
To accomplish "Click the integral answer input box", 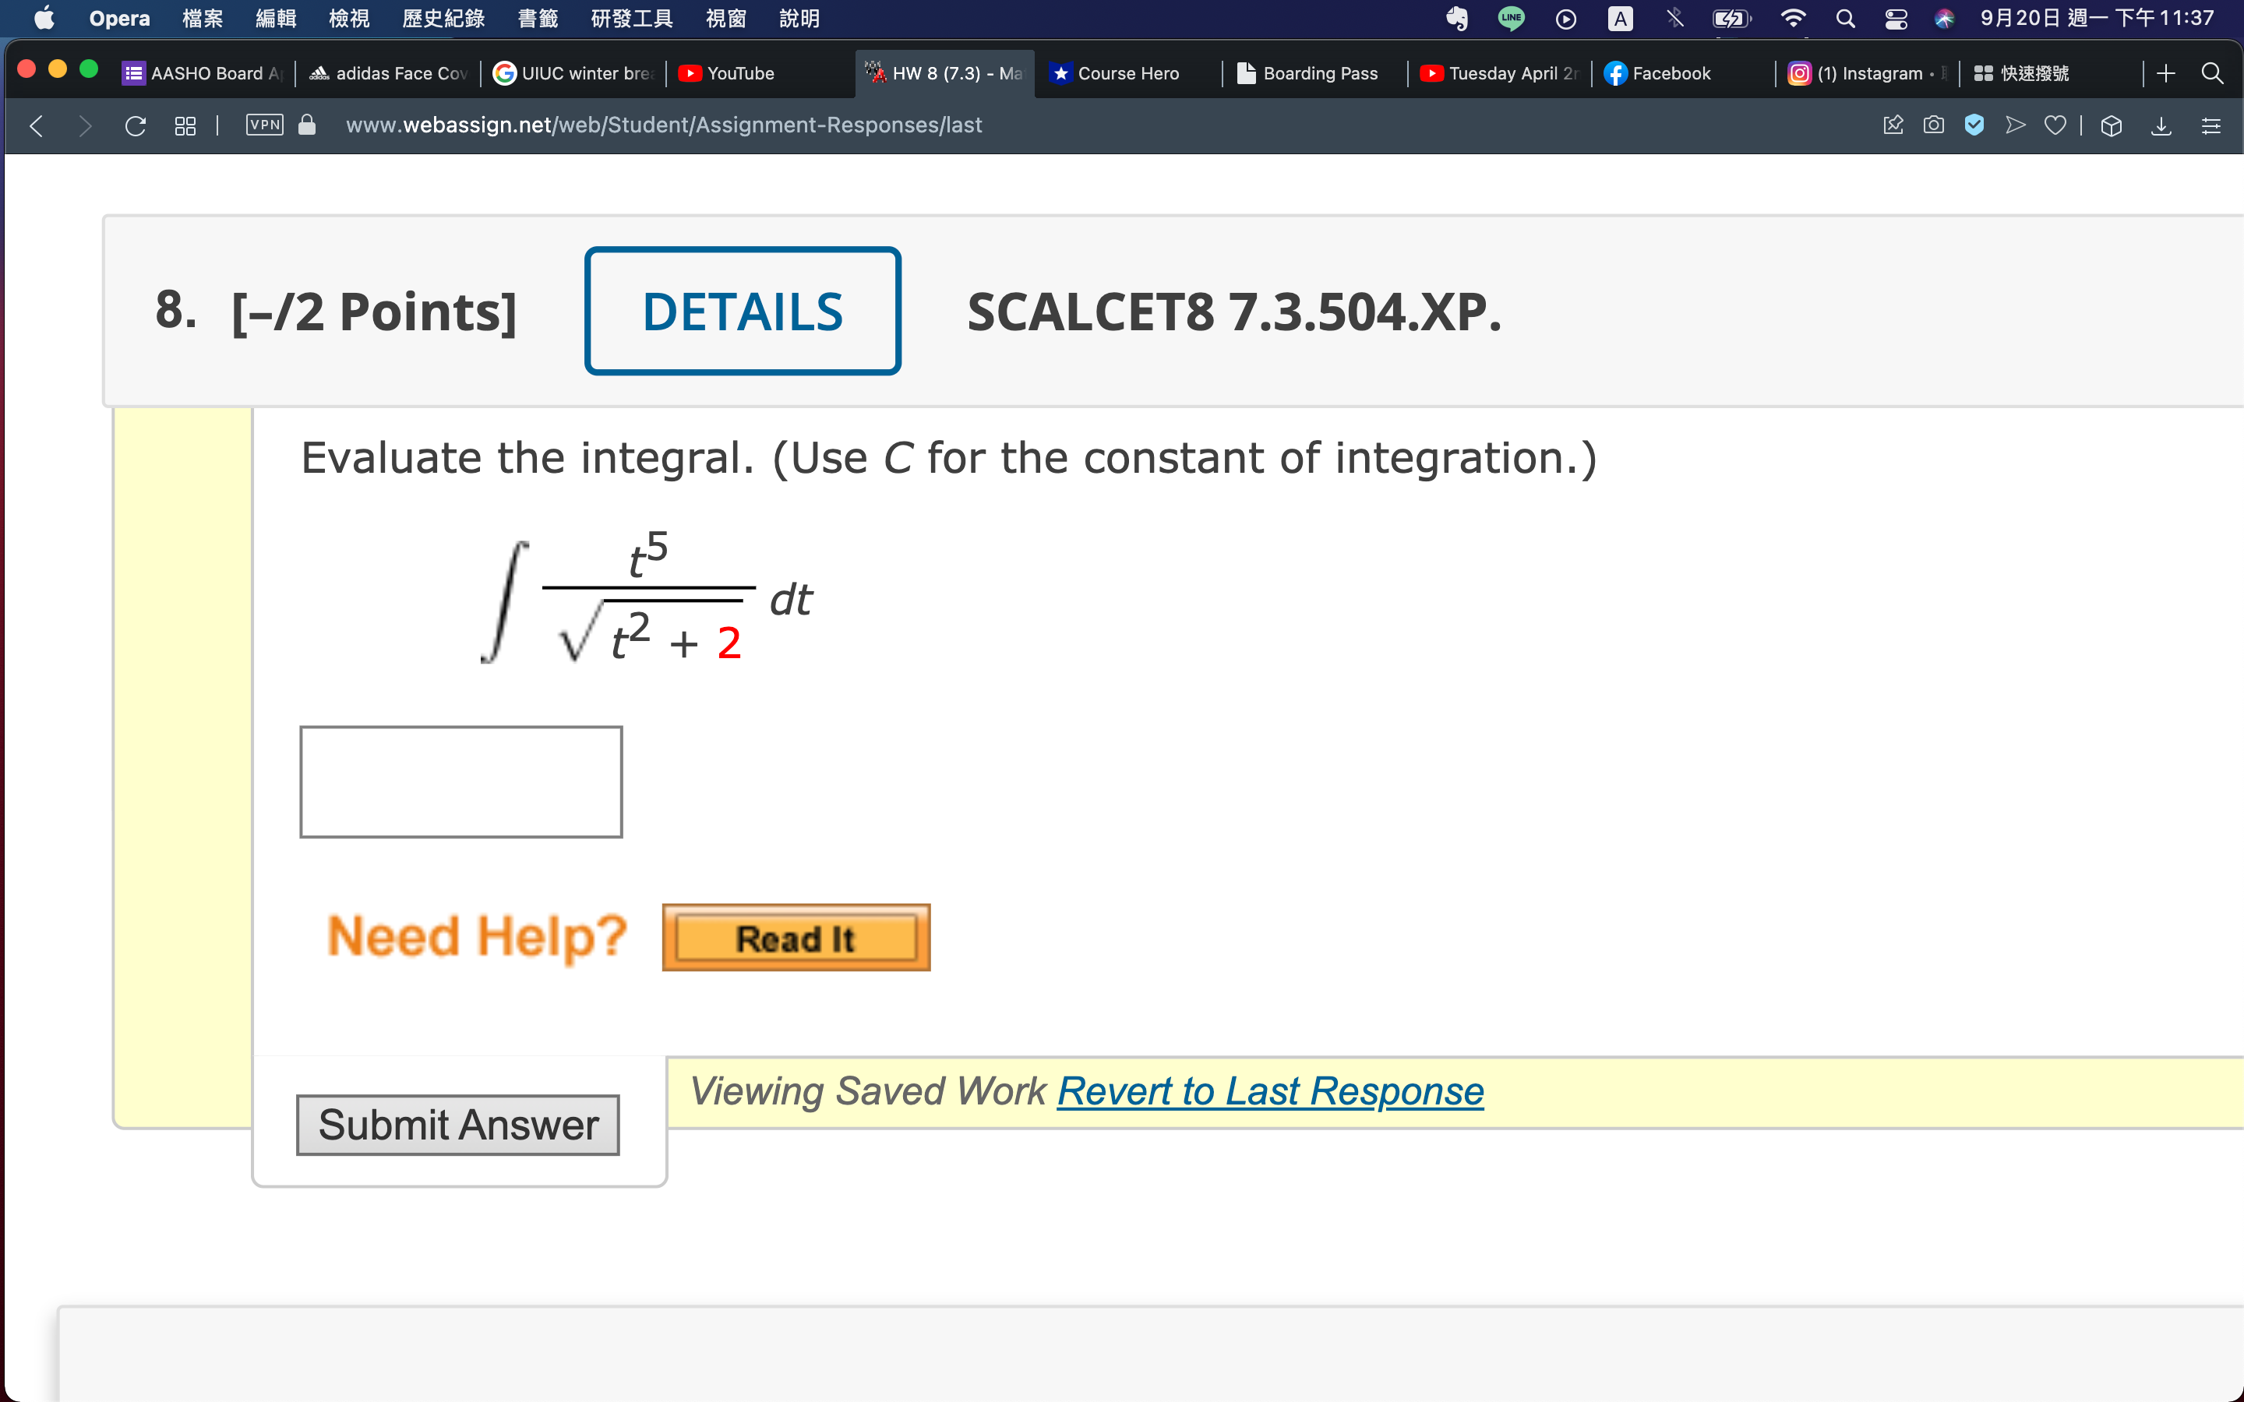I will pos(460,782).
